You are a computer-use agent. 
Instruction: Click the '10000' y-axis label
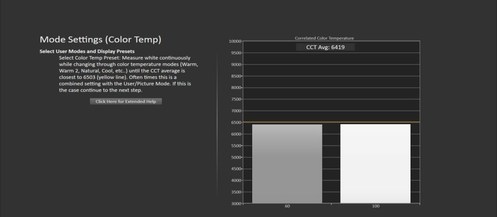pos(235,41)
